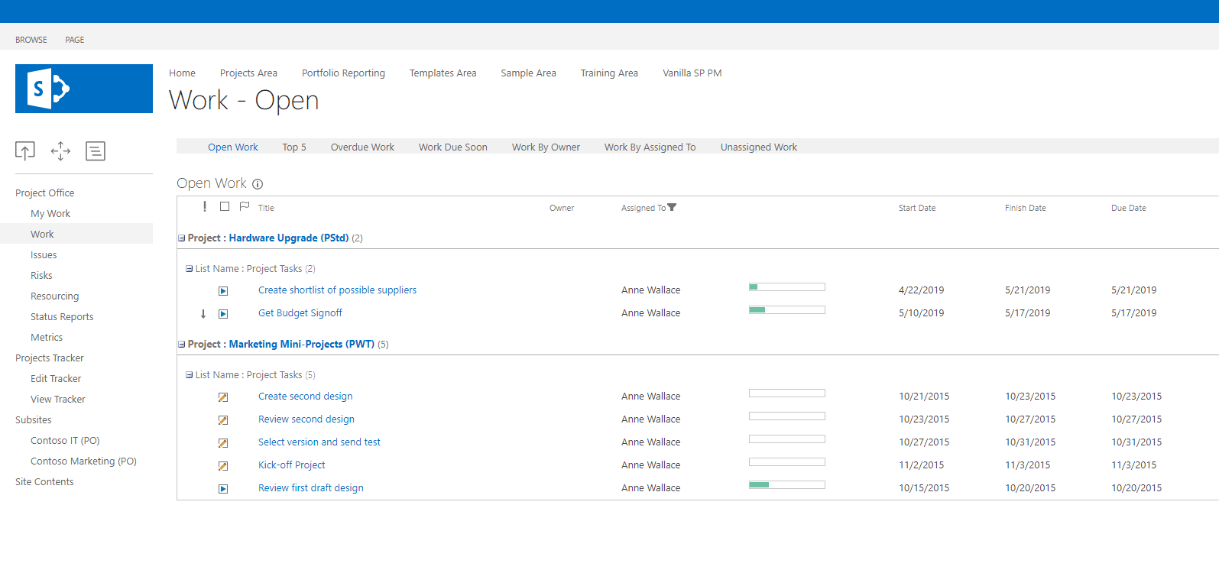The height and width of the screenshot is (586, 1219).
Task: Select the Open Work view
Action: (233, 147)
